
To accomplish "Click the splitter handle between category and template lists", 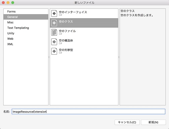I will (x=49, y=57).
